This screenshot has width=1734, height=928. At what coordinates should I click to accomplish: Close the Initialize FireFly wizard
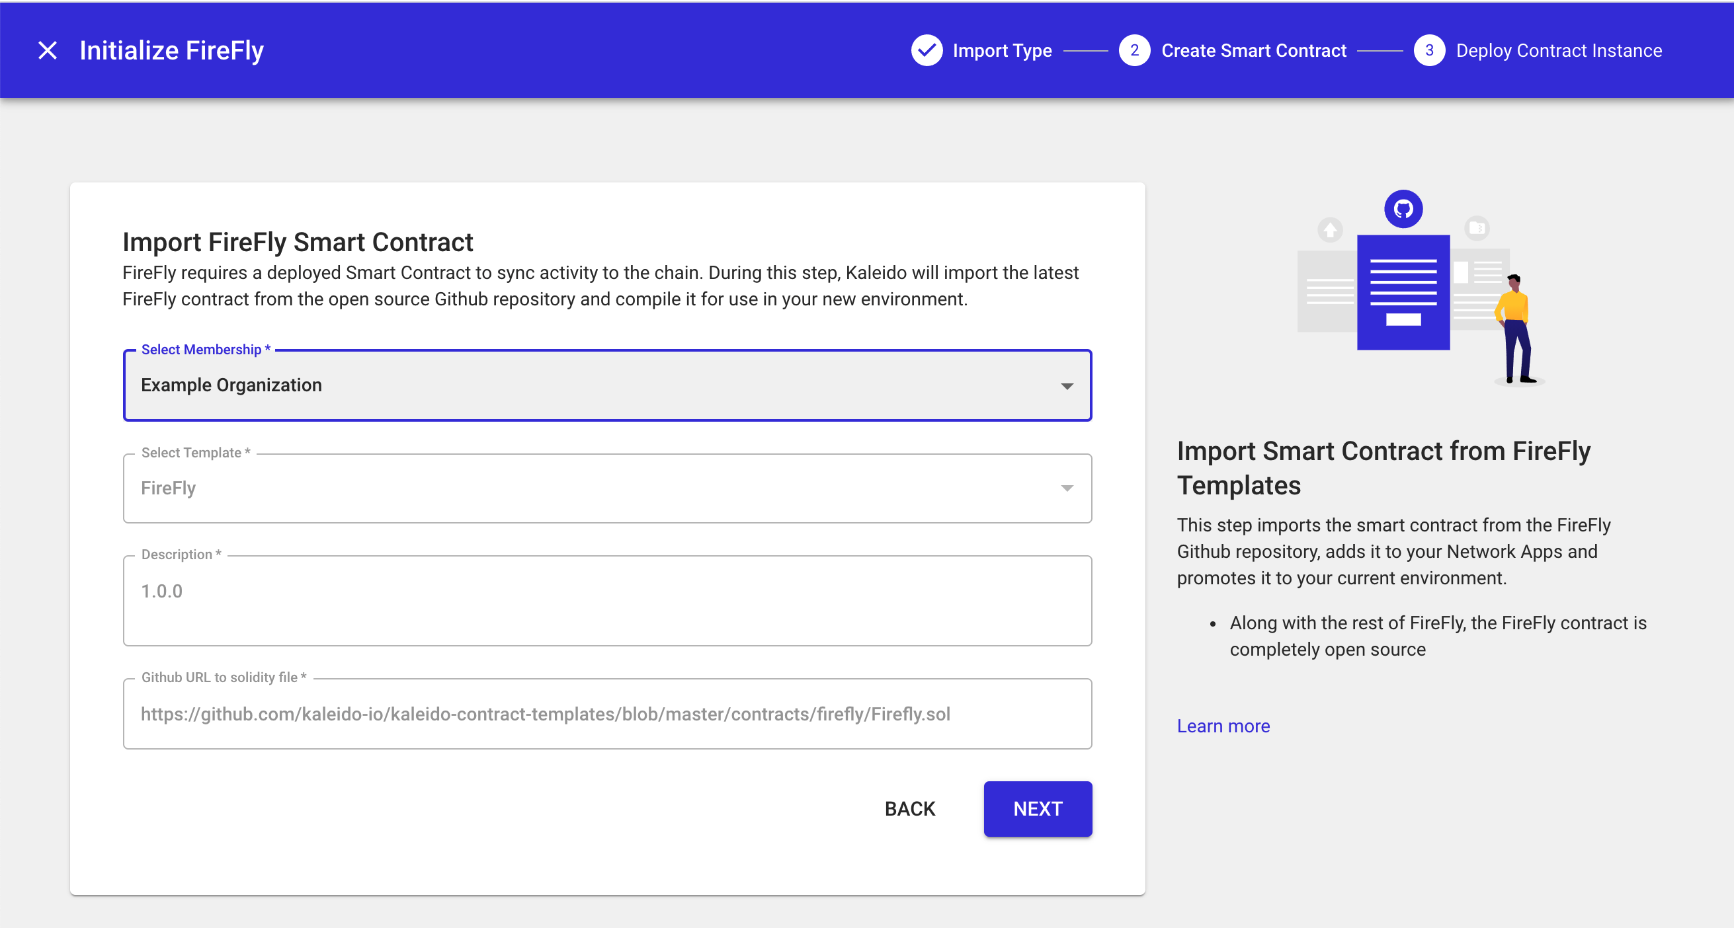pyautogui.click(x=47, y=50)
